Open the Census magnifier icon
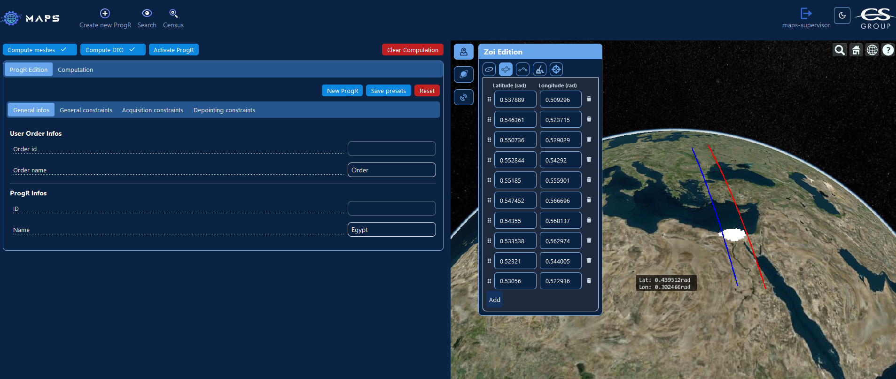896x379 pixels. point(173,18)
